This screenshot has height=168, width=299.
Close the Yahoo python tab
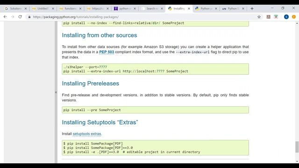tap(135, 8)
